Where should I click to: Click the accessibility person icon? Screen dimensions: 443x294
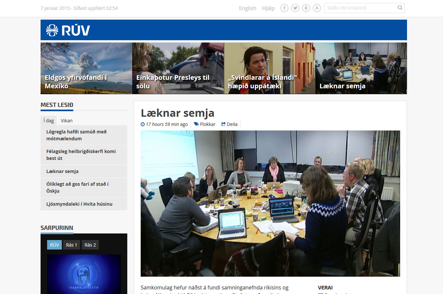(306, 8)
